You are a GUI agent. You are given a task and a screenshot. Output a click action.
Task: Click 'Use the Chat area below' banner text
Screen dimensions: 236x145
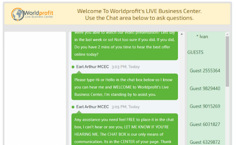pos(139,18)
